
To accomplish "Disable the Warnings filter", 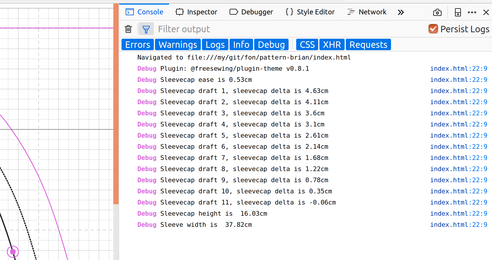I will pyautogui.click(x=178, y=45).
